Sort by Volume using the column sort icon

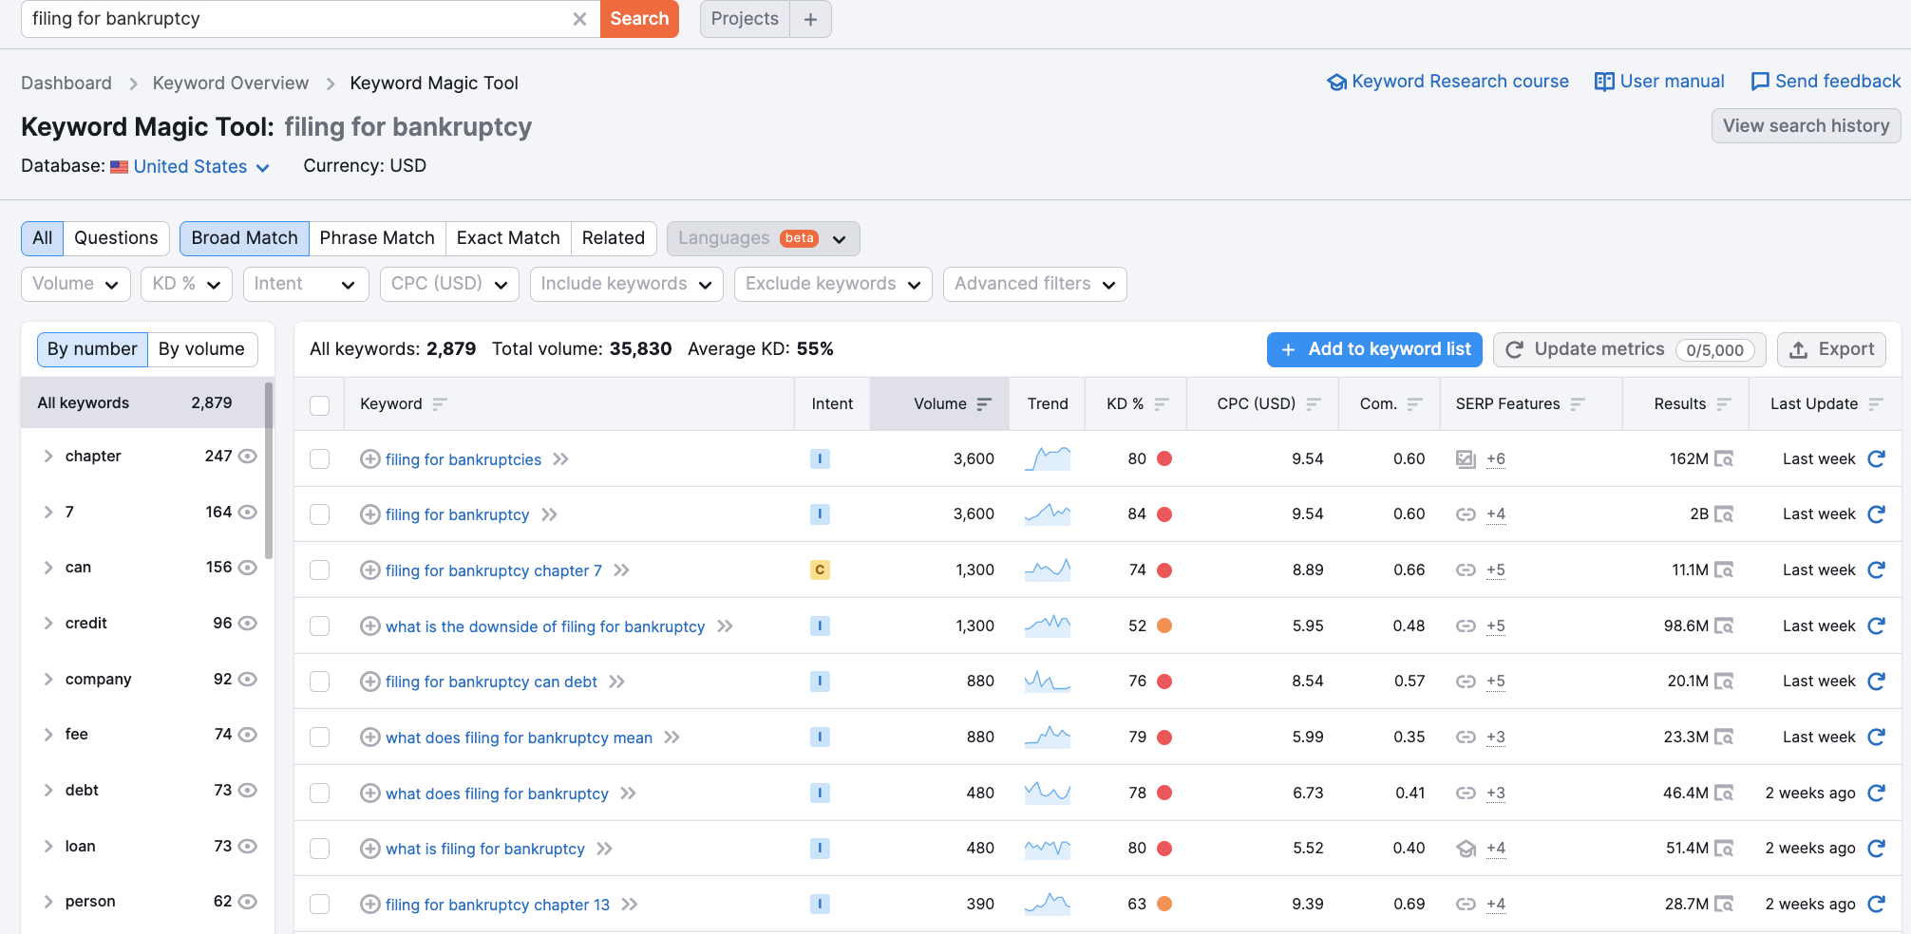[984, 404]
